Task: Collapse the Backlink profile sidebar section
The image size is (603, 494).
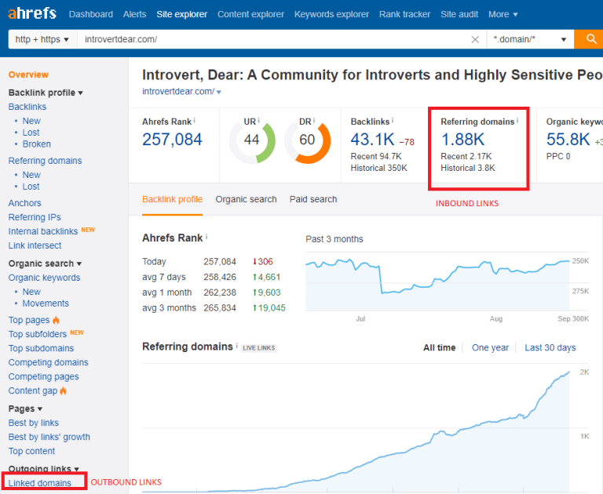Action: (x=46, y=93)
